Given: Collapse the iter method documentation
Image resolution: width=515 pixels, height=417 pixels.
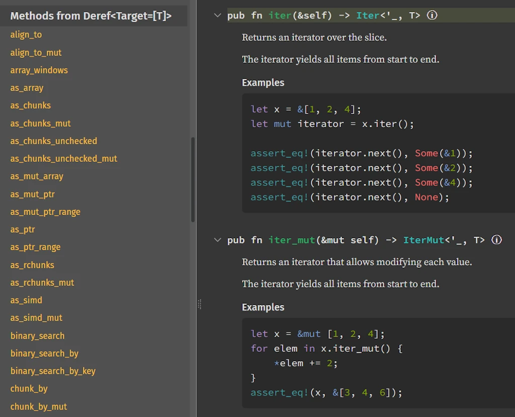Looking at the screenshot, I should click(217, 15).
